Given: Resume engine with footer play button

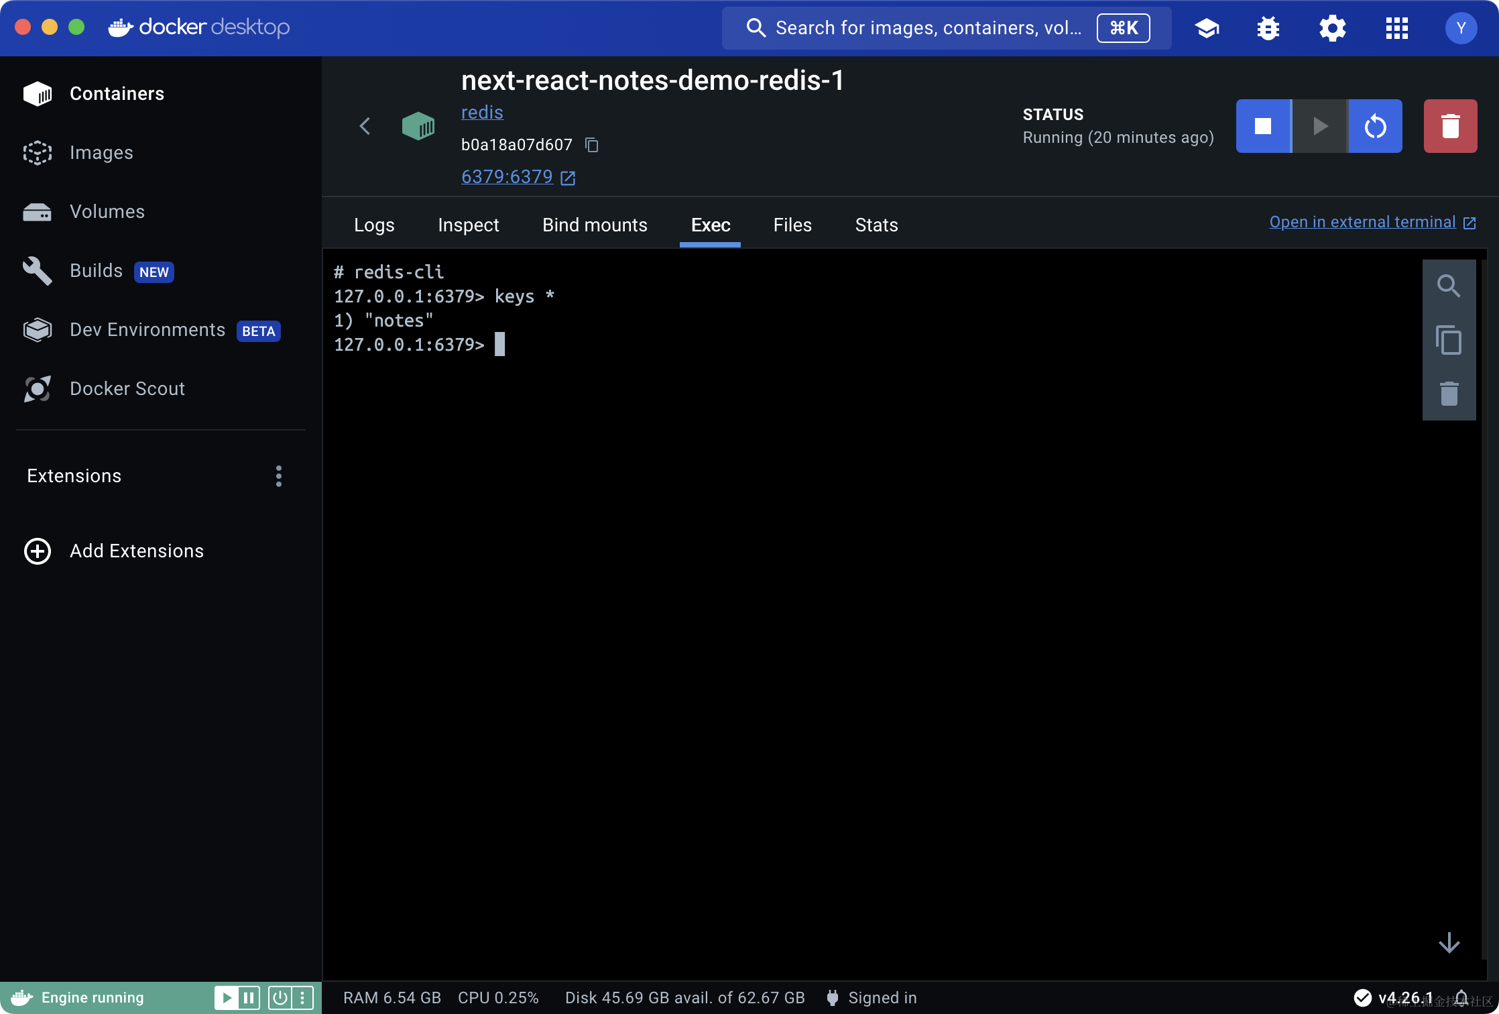Looking at the screenshot, I should coord(227,998).
